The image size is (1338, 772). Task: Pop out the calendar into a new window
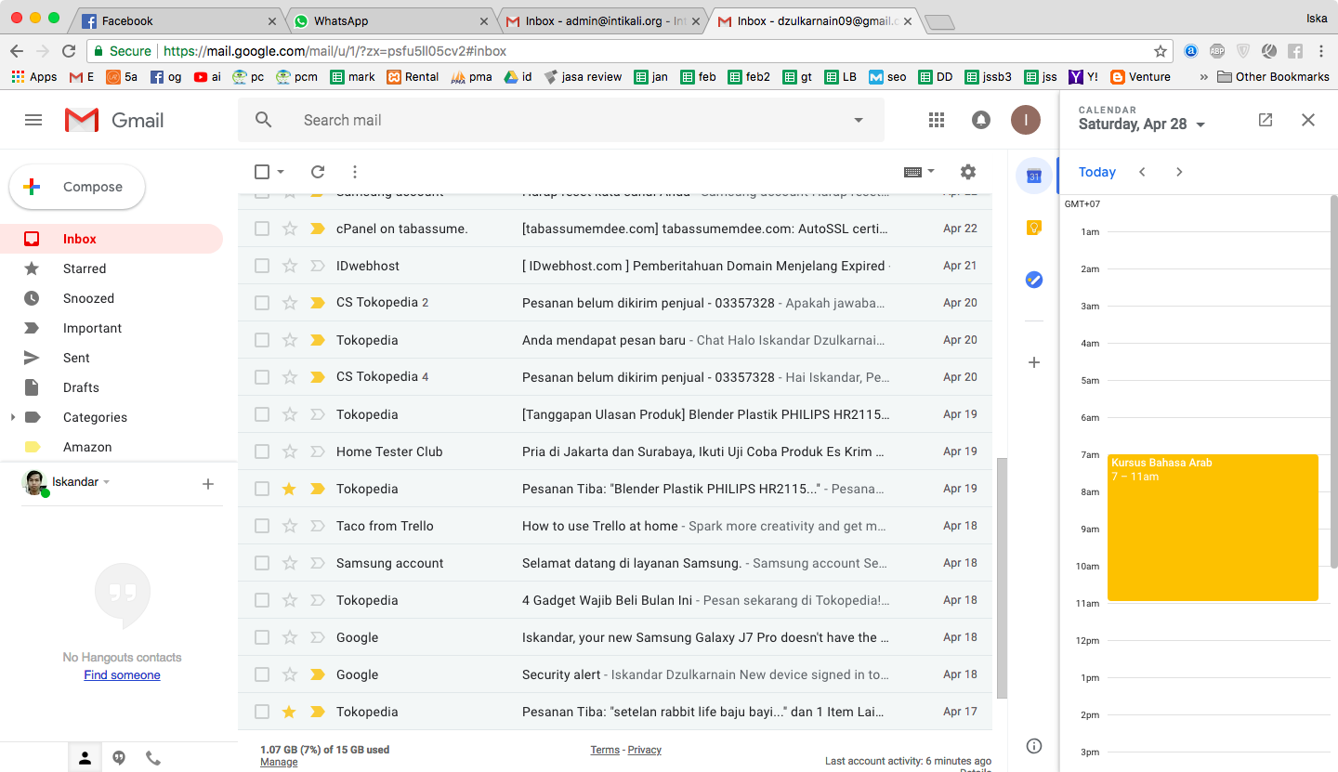[1265, 120]
